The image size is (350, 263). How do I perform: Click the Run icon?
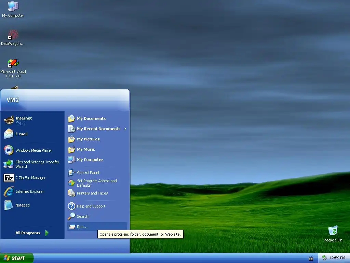72,227
